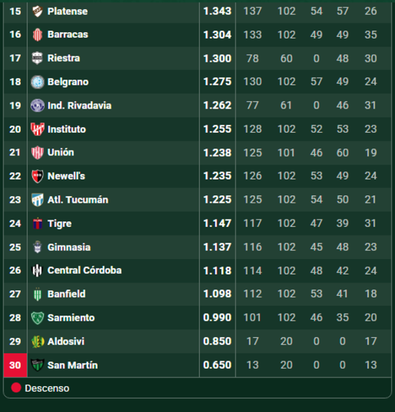Click the Central Córdoba team name

click(84, 270)
